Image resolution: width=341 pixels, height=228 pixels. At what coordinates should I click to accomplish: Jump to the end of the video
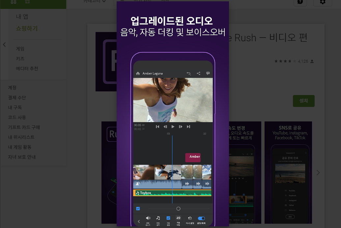[188, 126]
